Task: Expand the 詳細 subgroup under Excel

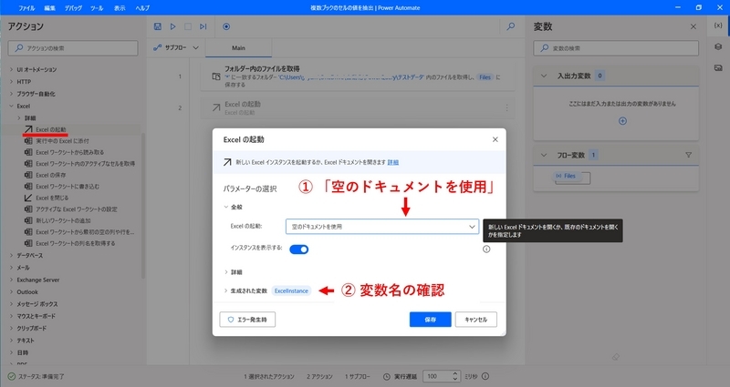Action: click(x=19, y=118)
